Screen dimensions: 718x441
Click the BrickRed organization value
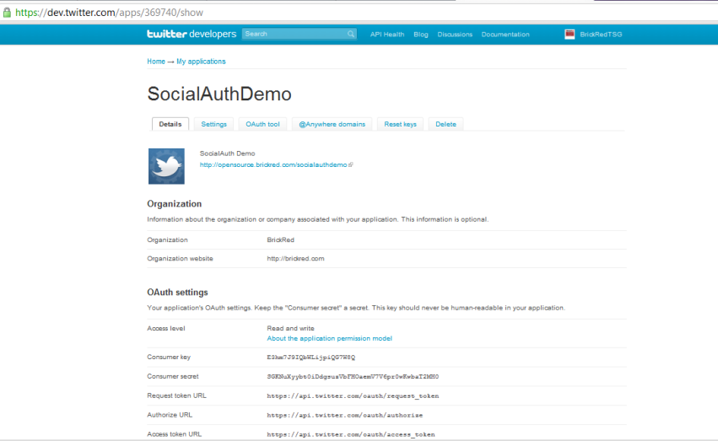[x=281, y=239]
